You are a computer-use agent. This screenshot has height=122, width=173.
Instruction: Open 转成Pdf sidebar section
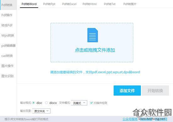coord(7,25)
